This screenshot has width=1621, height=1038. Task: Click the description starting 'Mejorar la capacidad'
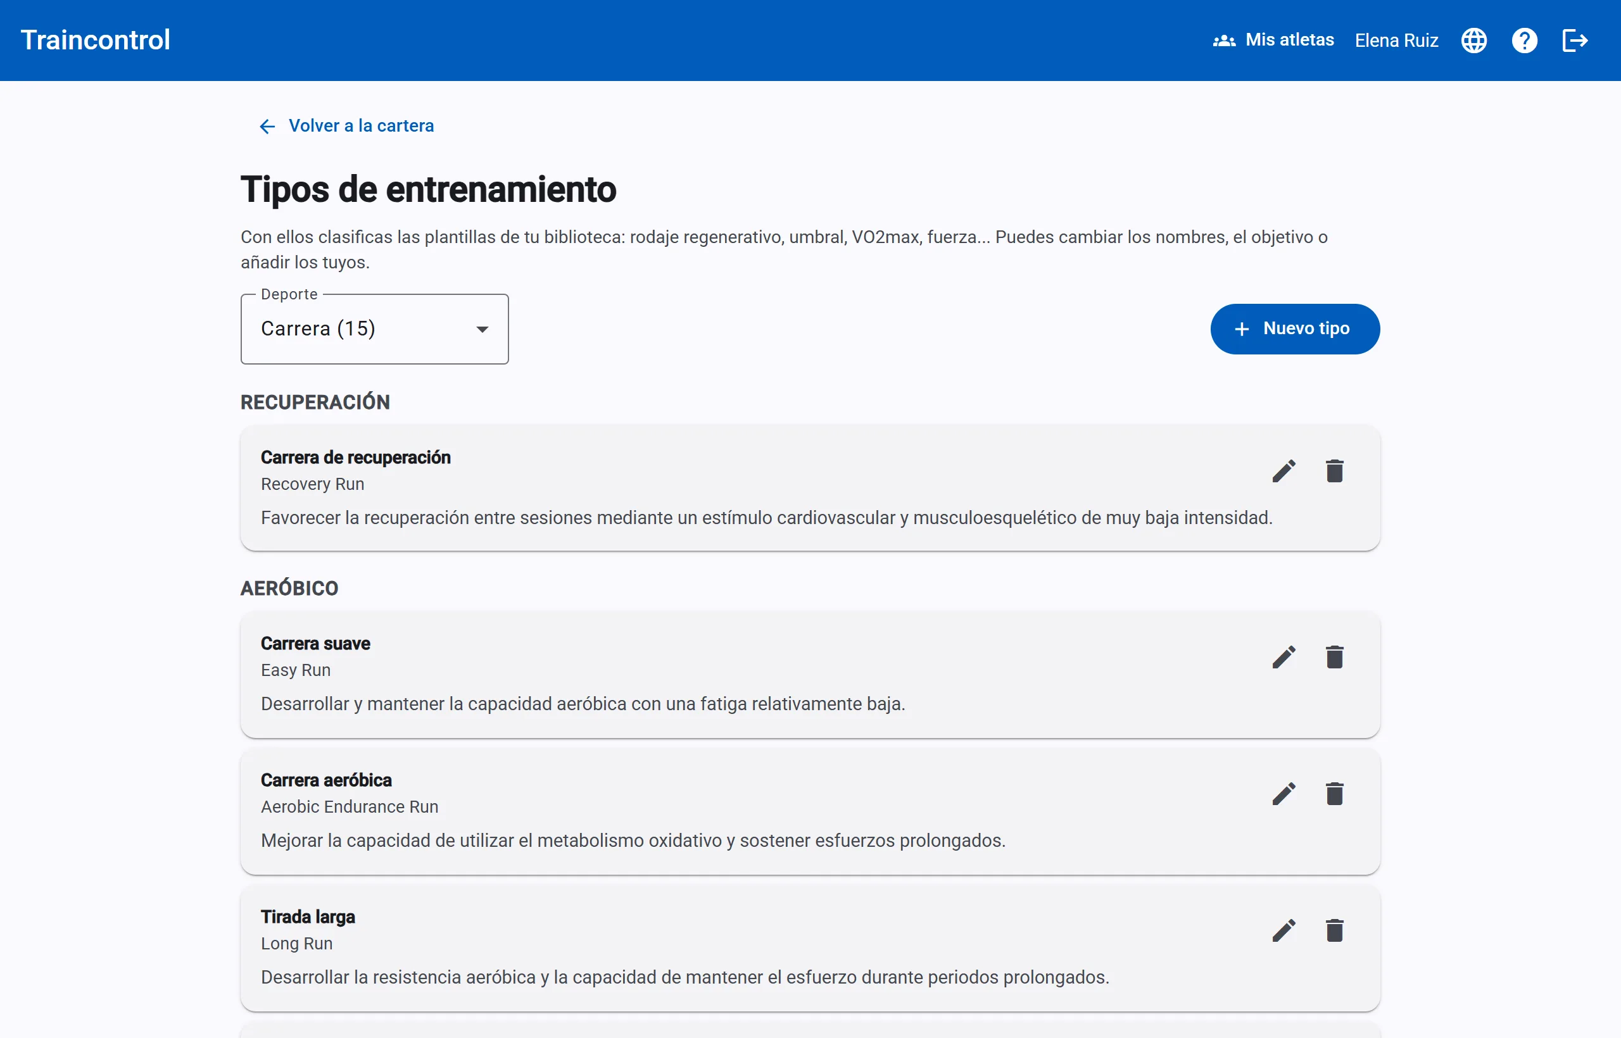(x=633, y=841)
